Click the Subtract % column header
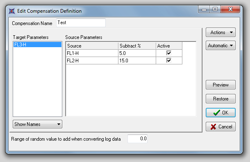 [x=137, y=46]
